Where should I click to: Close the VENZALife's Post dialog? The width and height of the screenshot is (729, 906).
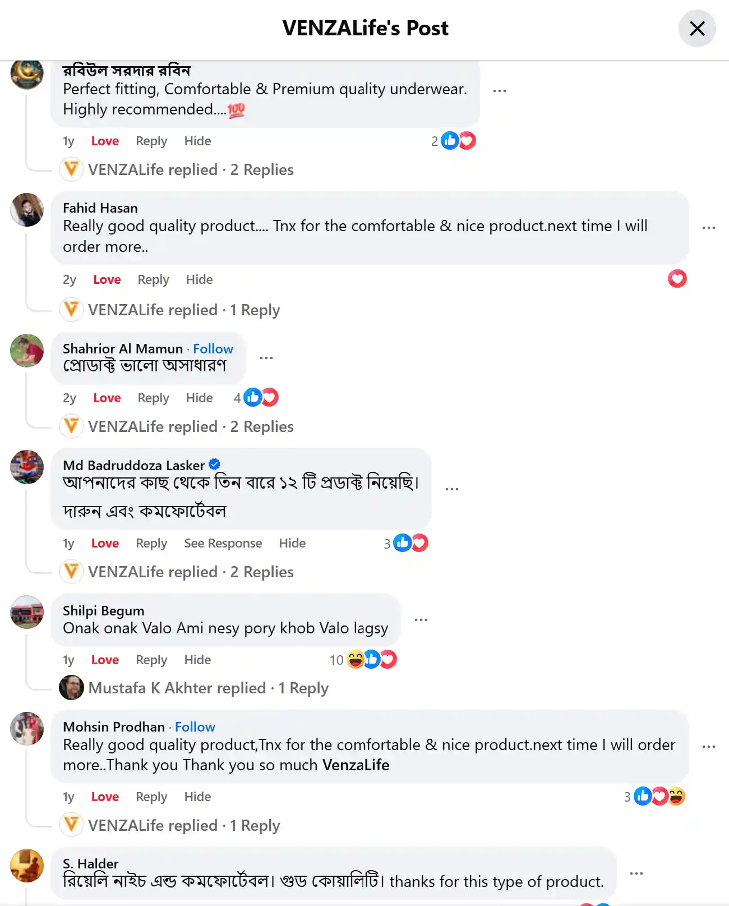(x=696, y=28)
